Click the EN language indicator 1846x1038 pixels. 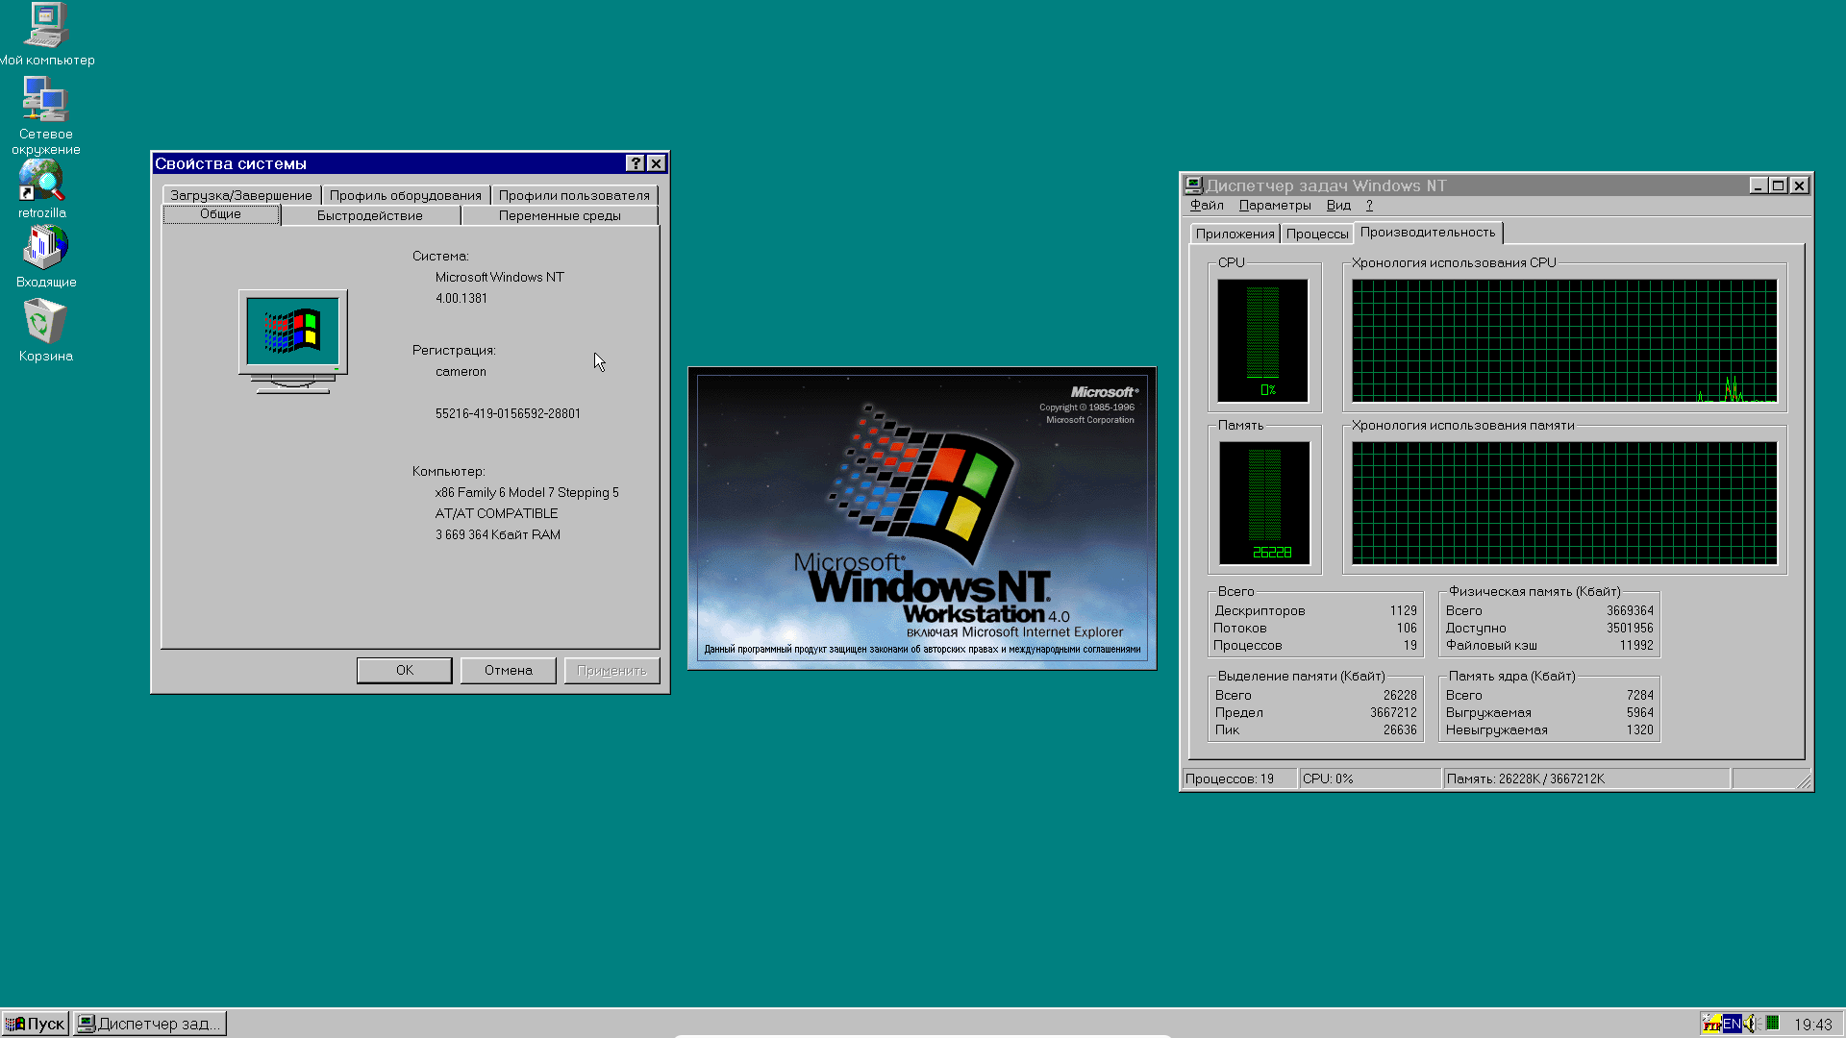pos(1732,1024)
